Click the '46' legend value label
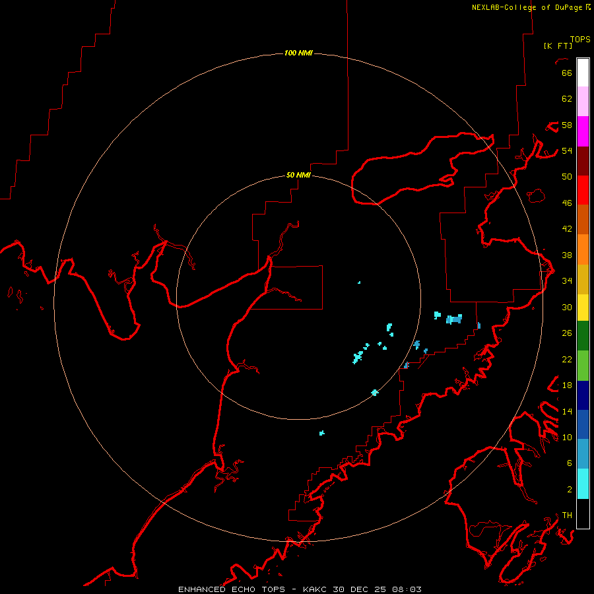 [567, 203]
